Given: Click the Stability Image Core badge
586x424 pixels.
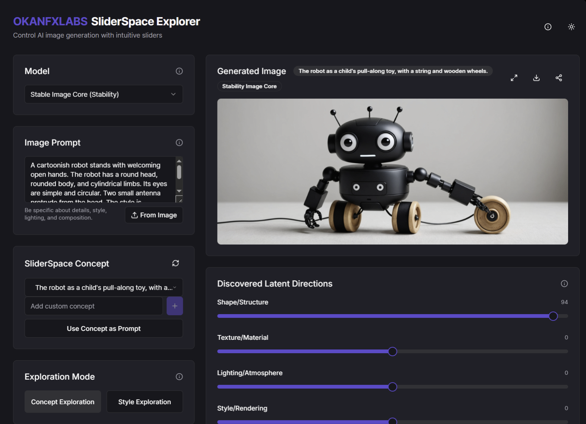Looking at the screenshot, I should [x=249, y=86].
